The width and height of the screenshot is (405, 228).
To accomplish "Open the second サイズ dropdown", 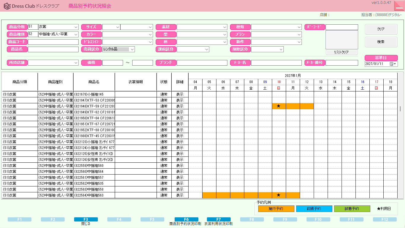I will point(151,27).
